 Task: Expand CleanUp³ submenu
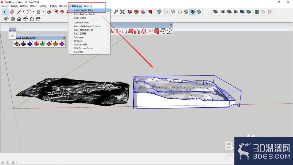click(89, 52)
